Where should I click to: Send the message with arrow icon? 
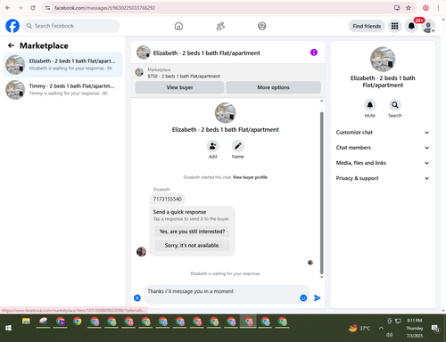(318, 297)
